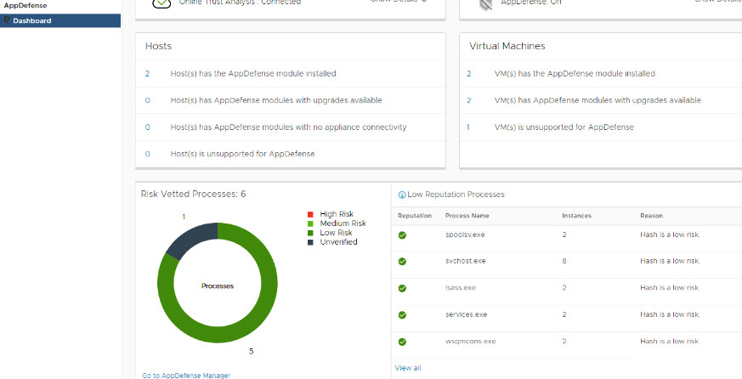Click the Unverified dark legend swatch
Viewport: 742px width, 379px height.
309,242
